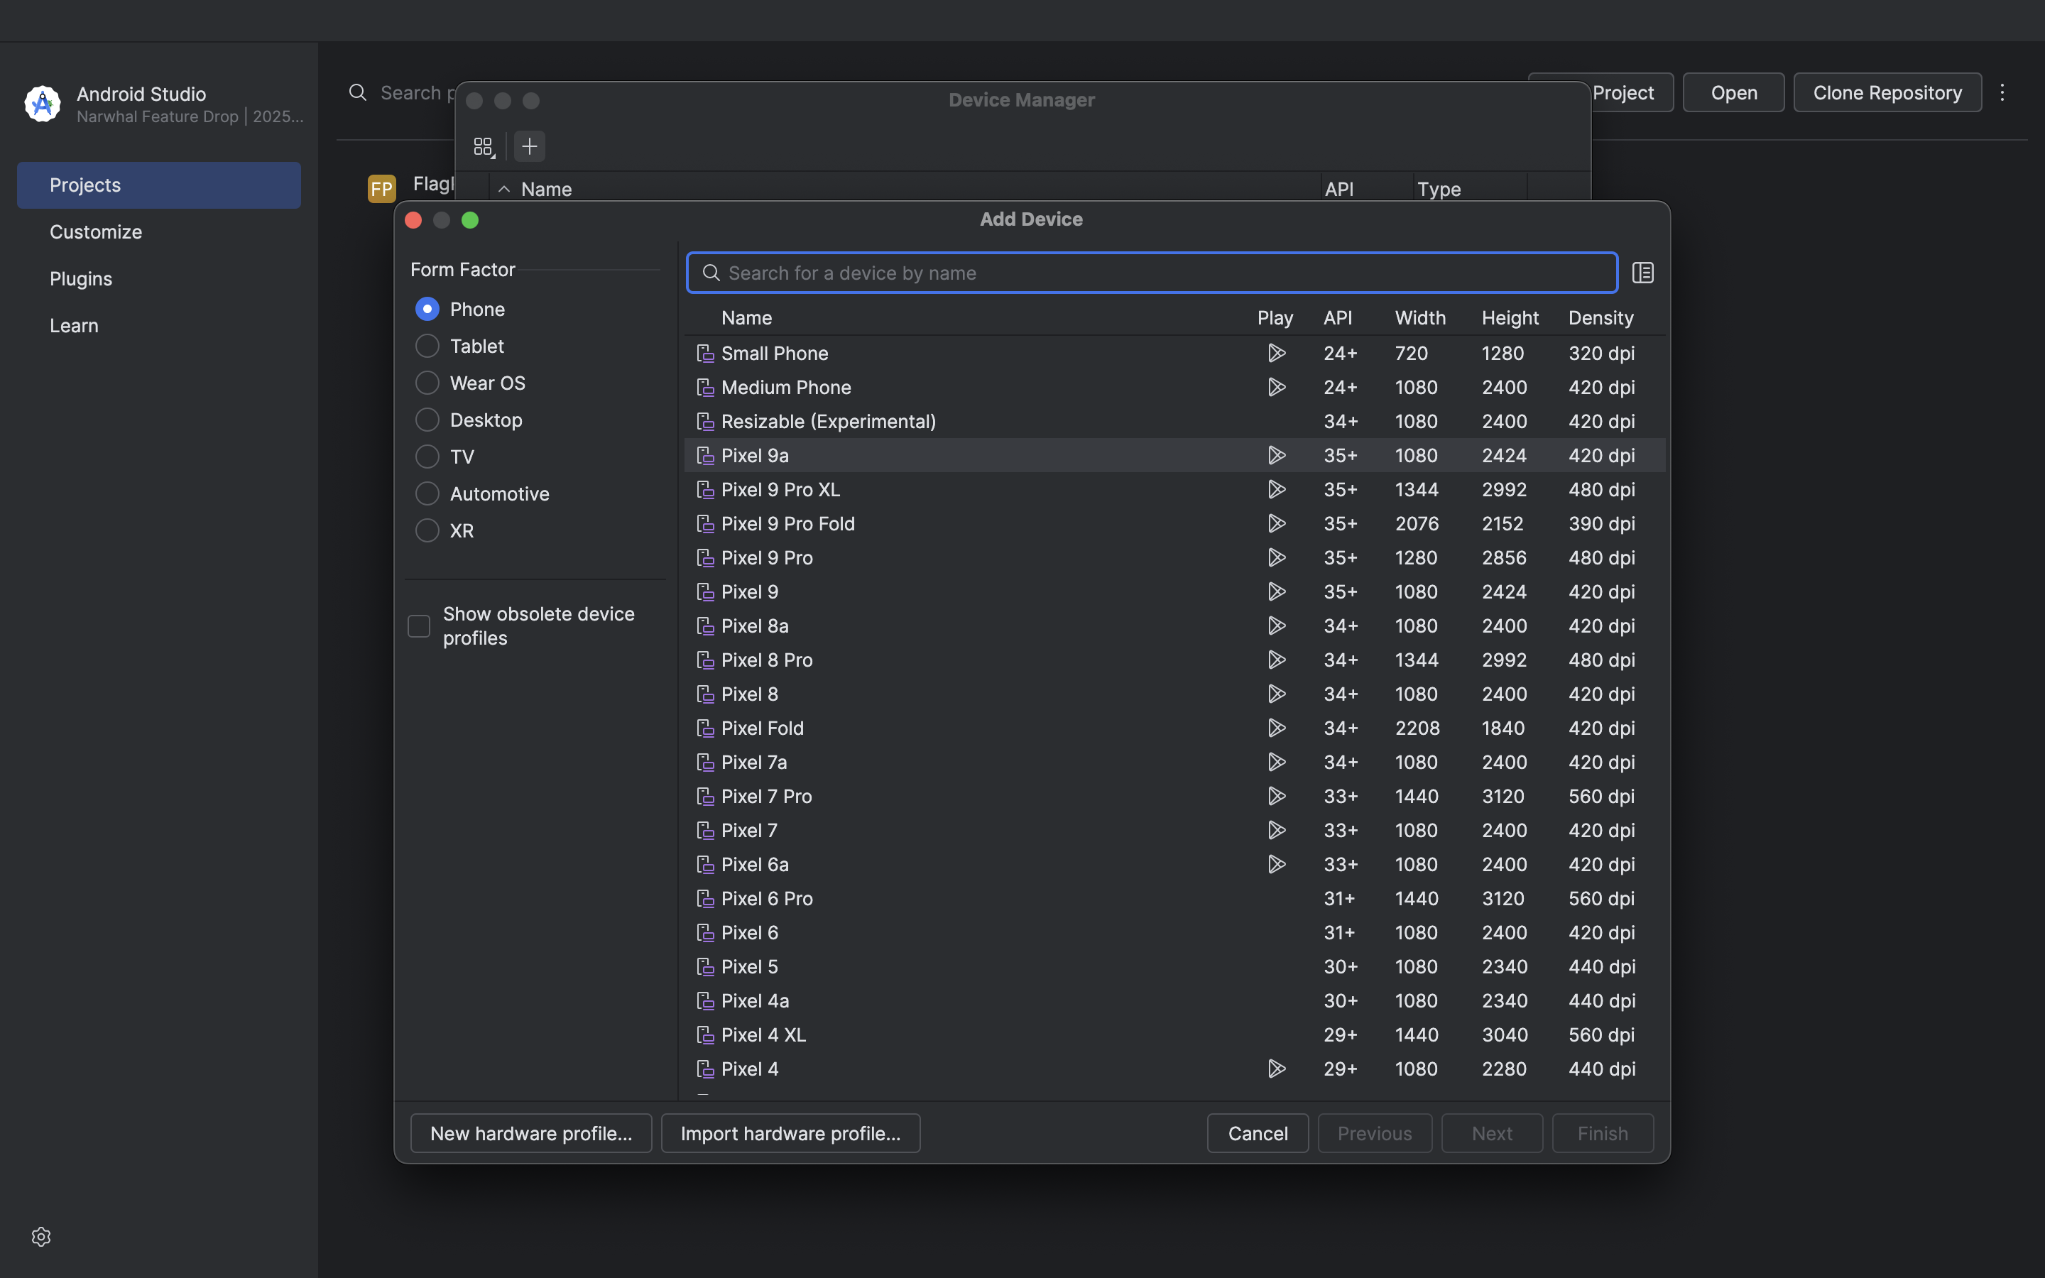Viewport: 2045px width, 1278px height.
Task: Click the Play Store icon for Pixel Fold
Action: pos(1276,728)
